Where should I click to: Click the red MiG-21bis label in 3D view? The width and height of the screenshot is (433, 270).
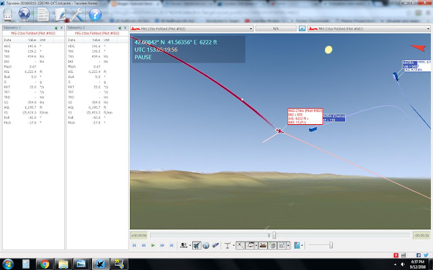coord(305,116)
